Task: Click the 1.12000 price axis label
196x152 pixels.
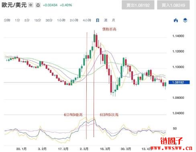Action: pos(178,51)
